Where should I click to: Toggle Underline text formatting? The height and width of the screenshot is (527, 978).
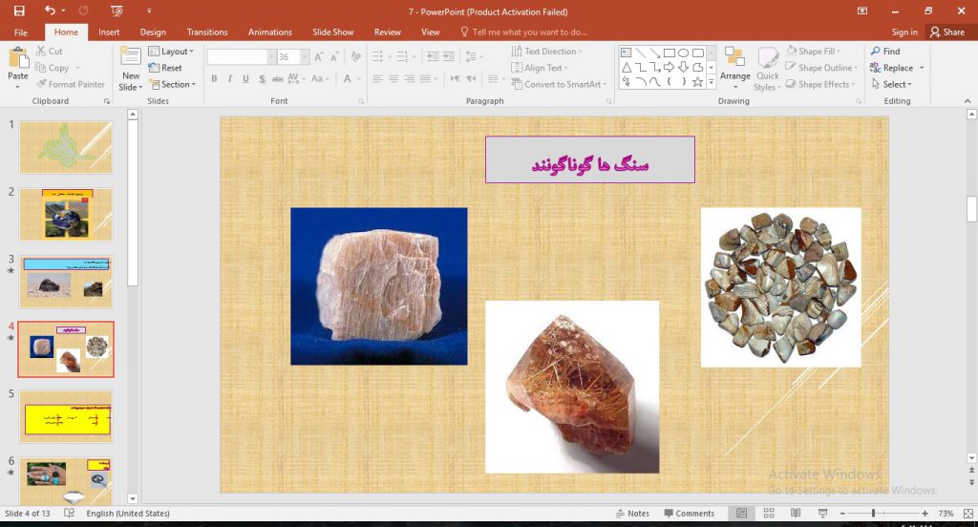coord(246,79)
